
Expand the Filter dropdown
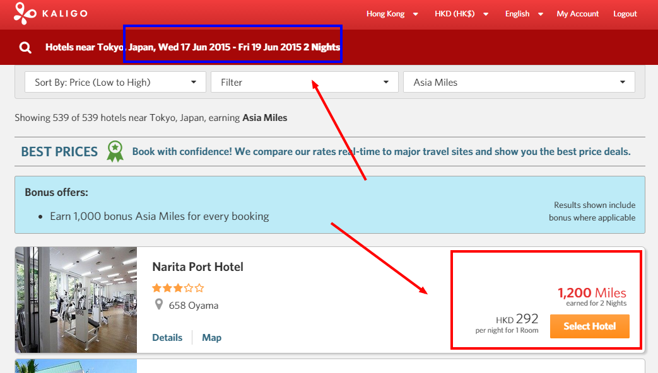point(304,82)
